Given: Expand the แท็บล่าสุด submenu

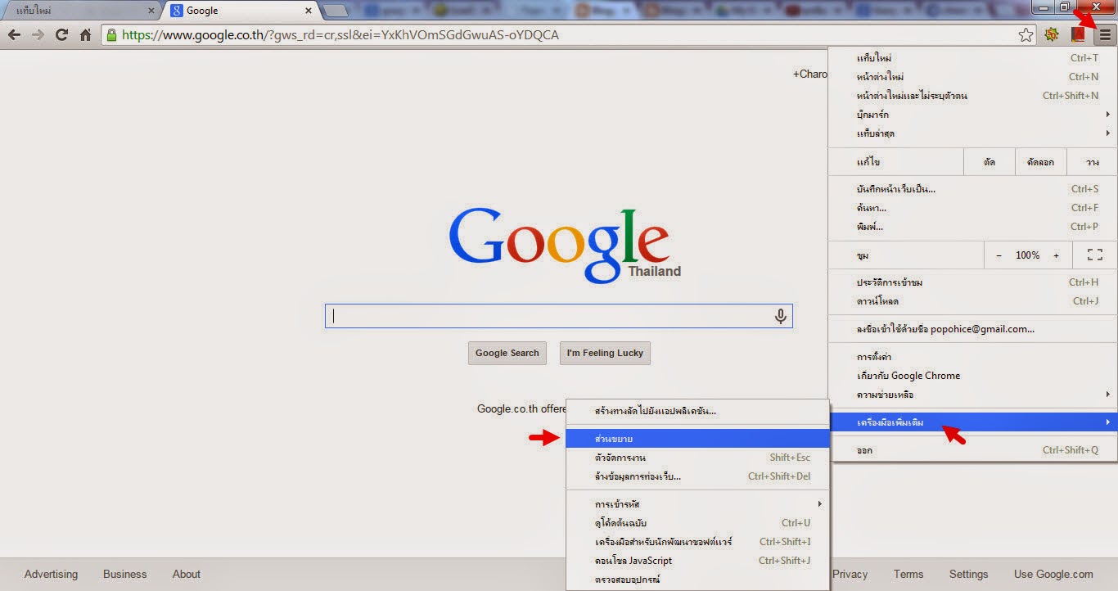Looking at the screenshot, I should [972, 133].
